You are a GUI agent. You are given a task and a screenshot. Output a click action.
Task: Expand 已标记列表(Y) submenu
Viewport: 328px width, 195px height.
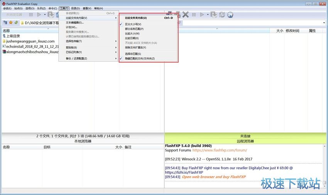[x=89, y=52]
